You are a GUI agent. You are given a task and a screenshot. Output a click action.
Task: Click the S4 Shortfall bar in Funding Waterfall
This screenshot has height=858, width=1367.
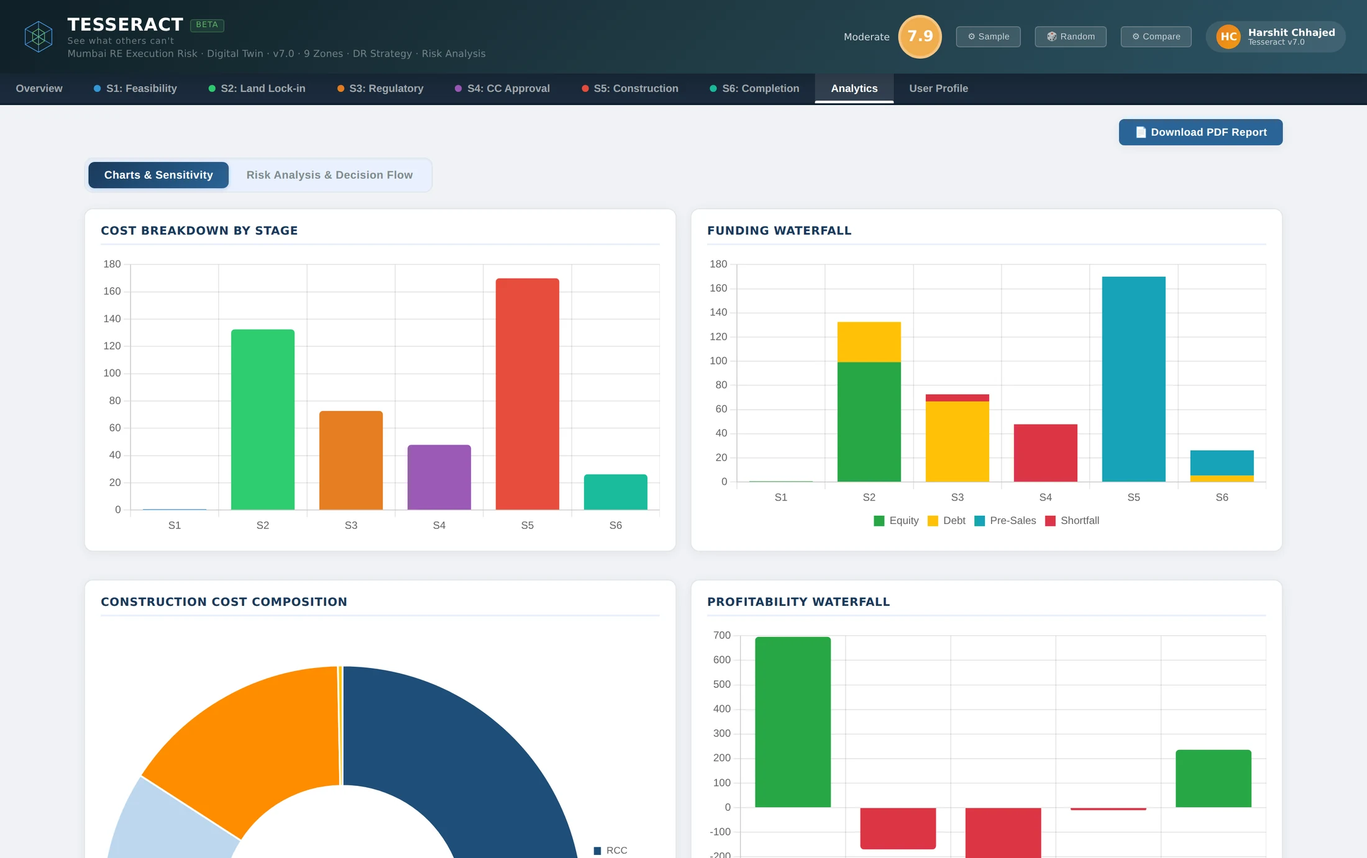(1046, 453)
